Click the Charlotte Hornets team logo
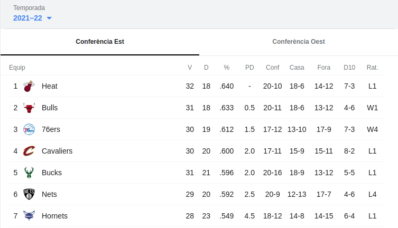This screenshot has width=398, height=228. click(x=29, y=216)
